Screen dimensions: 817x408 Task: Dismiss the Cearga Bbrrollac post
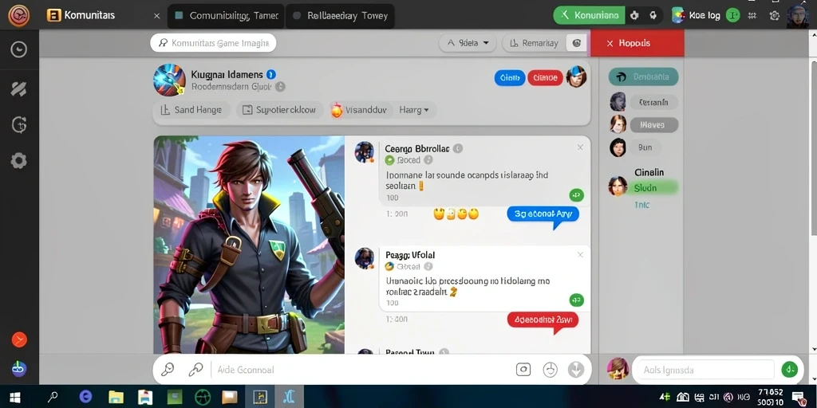click(x=580, y=147)
